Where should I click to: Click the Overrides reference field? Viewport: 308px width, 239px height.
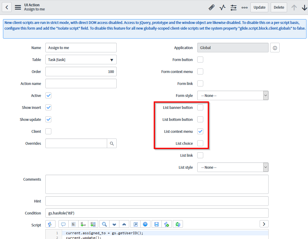76,144
